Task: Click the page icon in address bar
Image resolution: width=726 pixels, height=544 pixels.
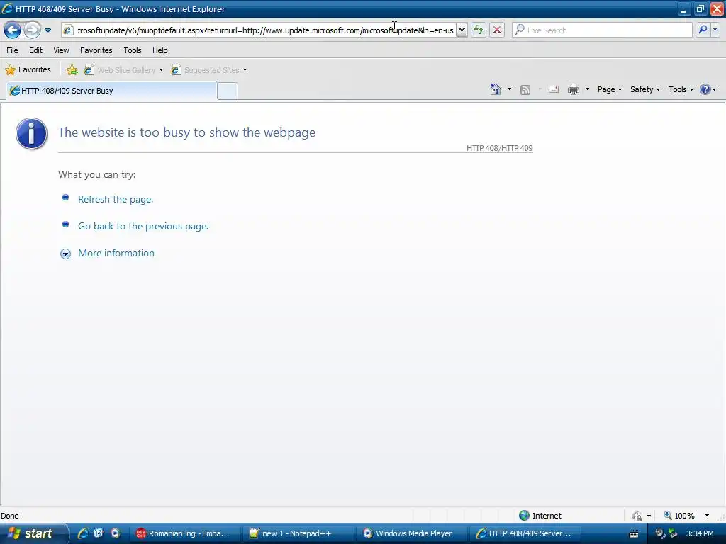Action: point(68,30)
